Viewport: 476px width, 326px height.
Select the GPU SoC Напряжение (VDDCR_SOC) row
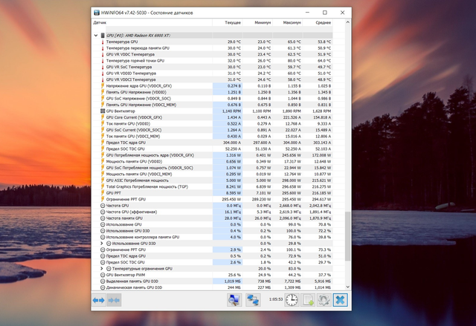click(x=212, y=99)
